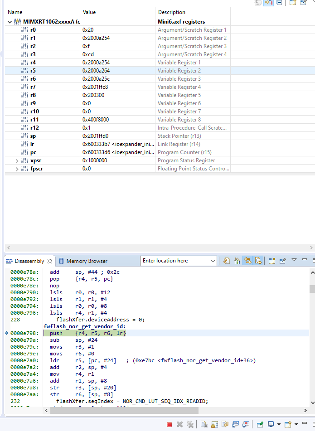Screen dimensions: 315x432
Task: Click source line 228 flashXfer.deviceAddress
Action: click(x=101, y=320)
